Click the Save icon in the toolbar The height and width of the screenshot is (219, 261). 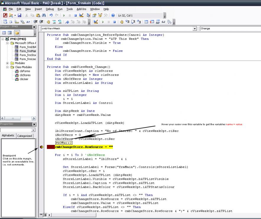pos(20,15)
